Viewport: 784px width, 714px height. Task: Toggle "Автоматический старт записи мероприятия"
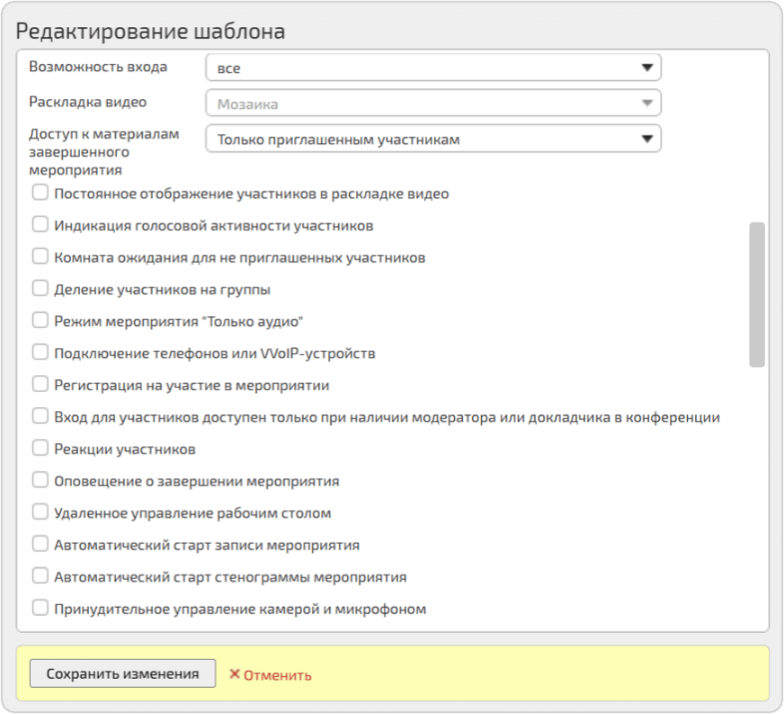point(40,544)
